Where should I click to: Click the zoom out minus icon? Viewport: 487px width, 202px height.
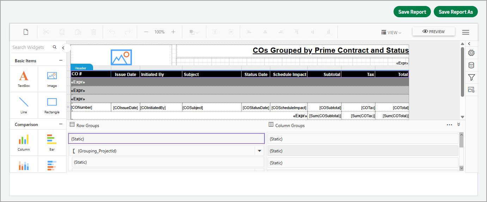point(146,32)
